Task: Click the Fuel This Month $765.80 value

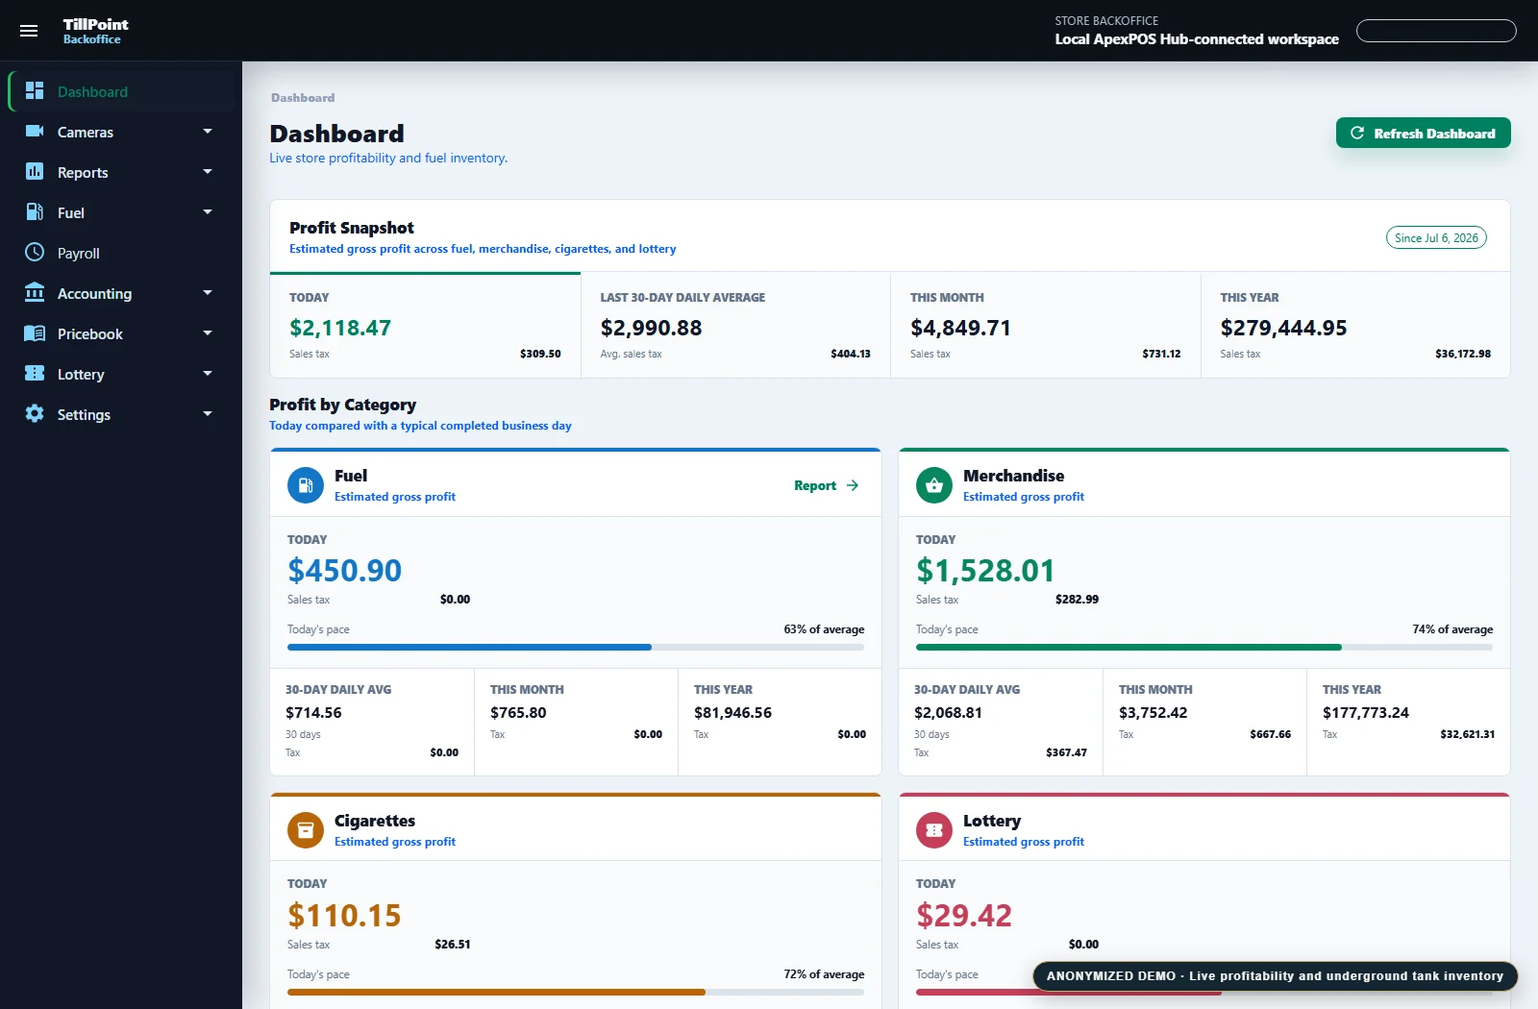Action: 518,712
